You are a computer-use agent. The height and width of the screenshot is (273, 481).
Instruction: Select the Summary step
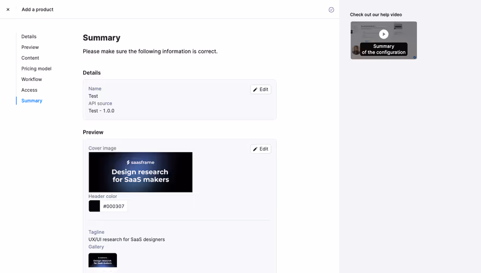click(x=32, y=101)
